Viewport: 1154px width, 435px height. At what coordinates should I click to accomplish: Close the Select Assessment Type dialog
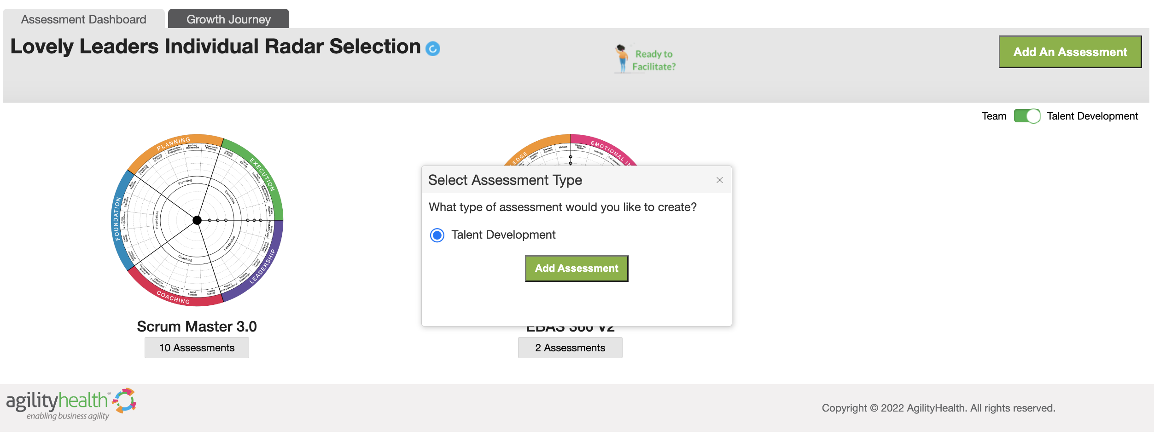point(719,180)
